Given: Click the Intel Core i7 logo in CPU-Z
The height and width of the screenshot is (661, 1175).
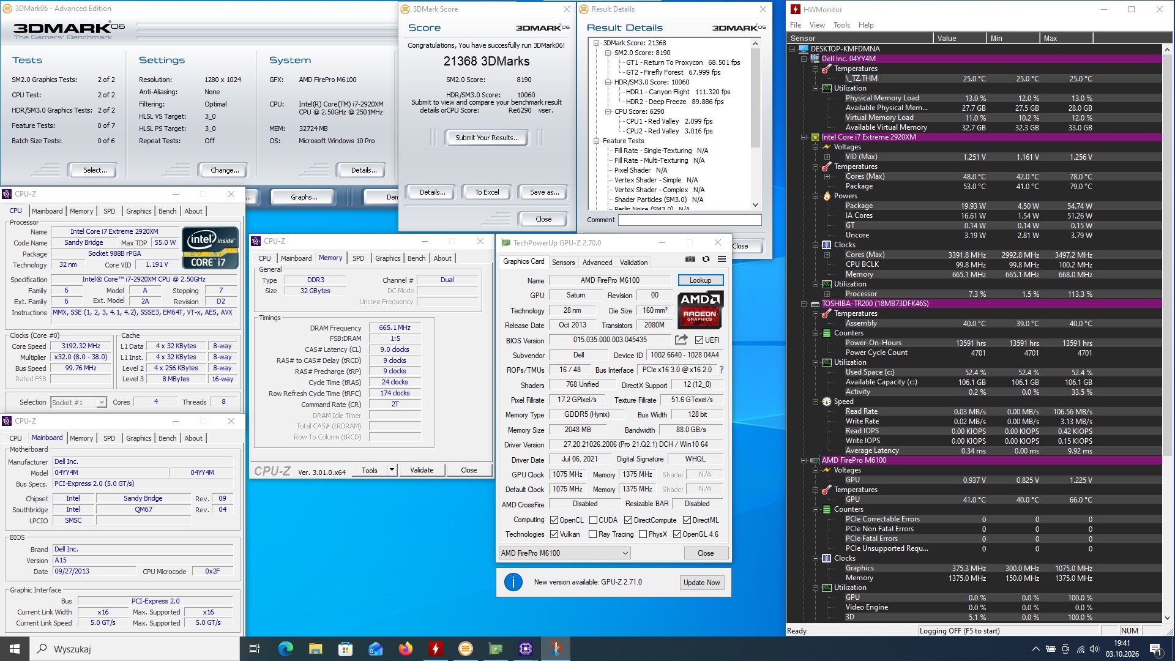Looking at the screenshot, I should pyautogui.click(x=210, y=248).
